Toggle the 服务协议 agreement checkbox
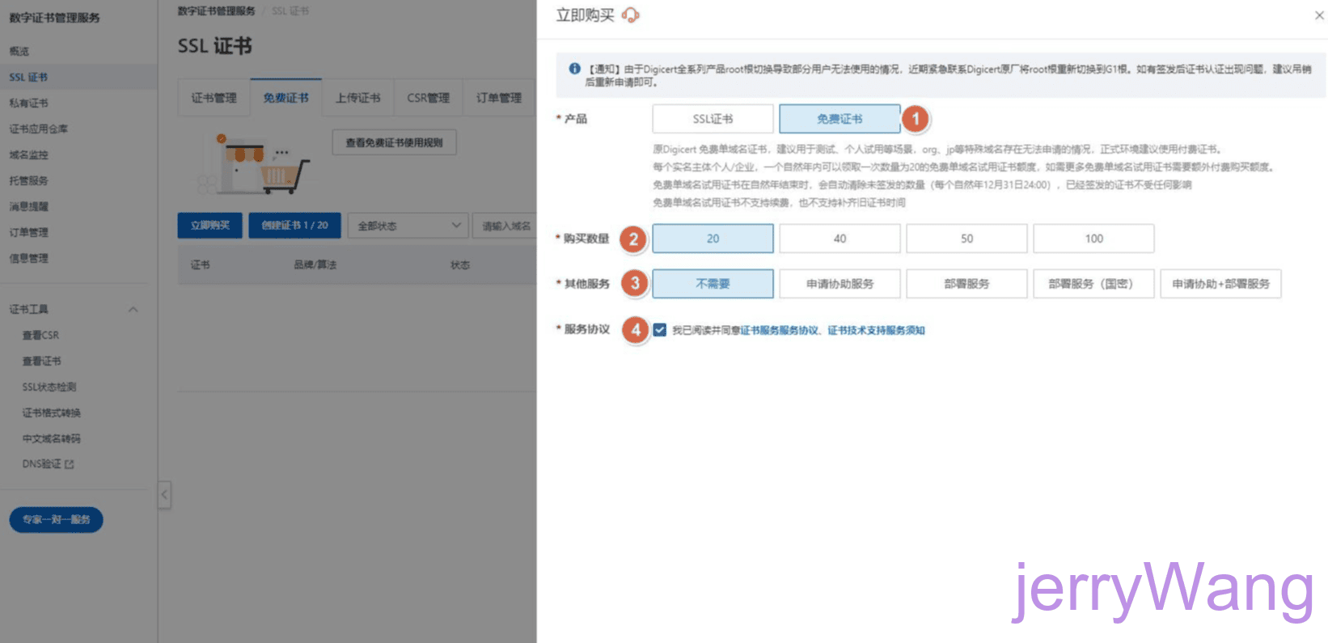Image resolution: width=1328 pixels, height=643 pixels. coord(660,330)
